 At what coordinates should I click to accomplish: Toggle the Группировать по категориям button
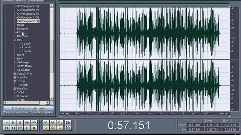(x=29, y=108)
